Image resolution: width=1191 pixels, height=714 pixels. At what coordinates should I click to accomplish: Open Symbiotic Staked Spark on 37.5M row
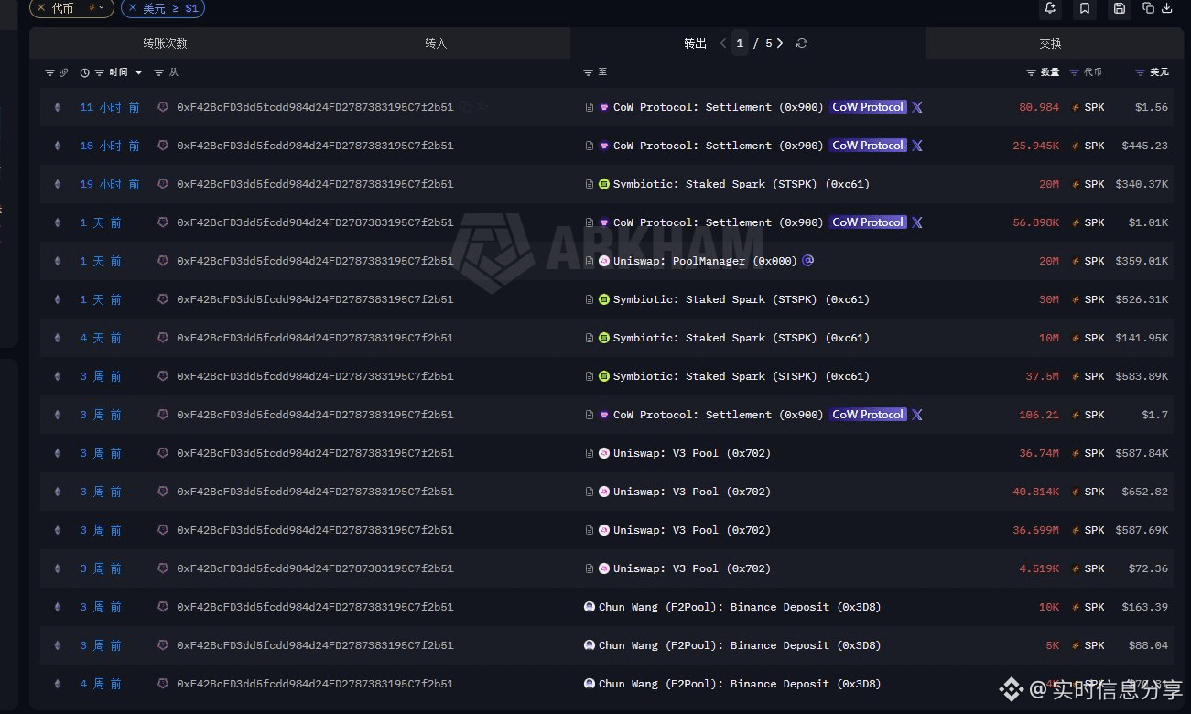click(742, 376)
